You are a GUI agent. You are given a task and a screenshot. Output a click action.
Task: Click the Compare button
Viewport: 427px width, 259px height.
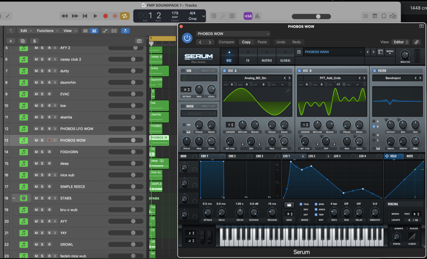(226, 42)
